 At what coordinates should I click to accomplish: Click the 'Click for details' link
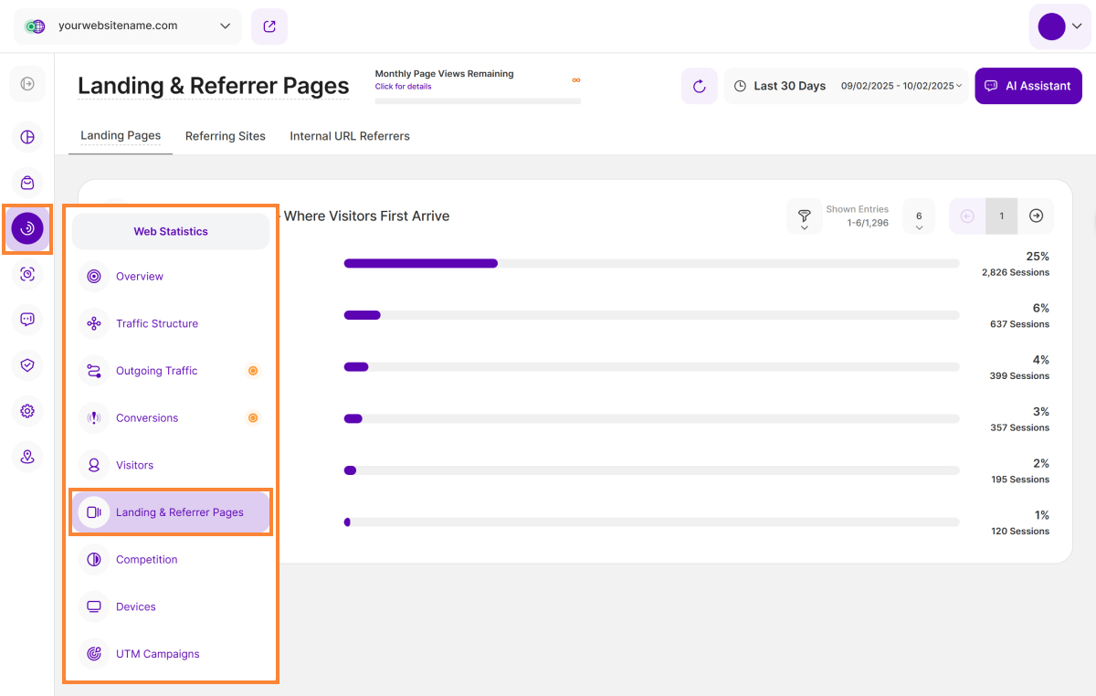(403, 87)
